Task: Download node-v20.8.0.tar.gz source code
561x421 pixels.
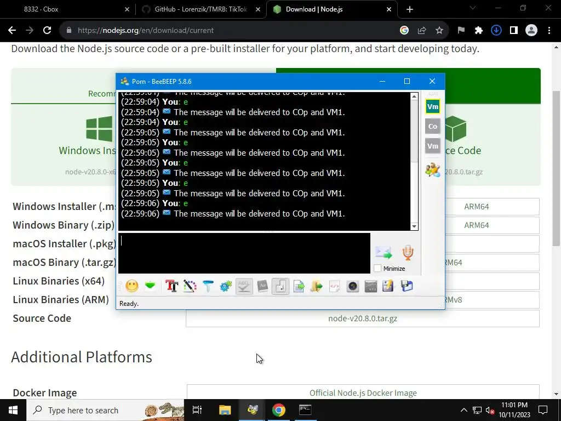Action: [x=363, y=318]
